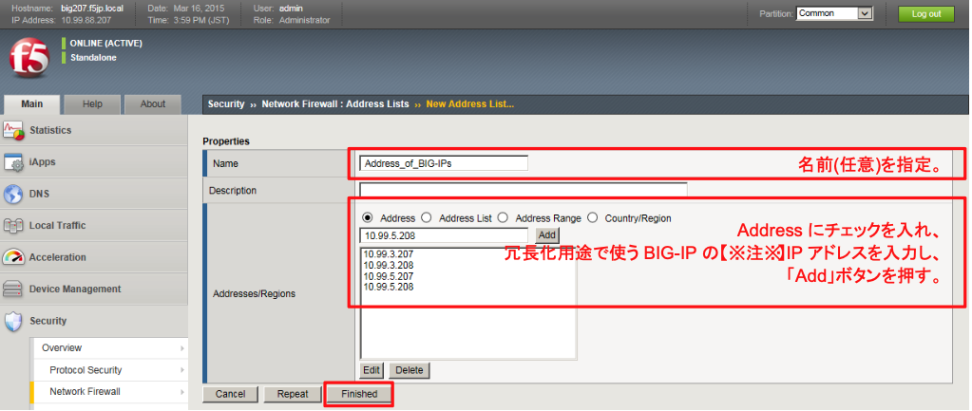Click the Acceleration gauge icon
Image resolution: width=972 pixels, height=411 pixels.
(13, 257)
